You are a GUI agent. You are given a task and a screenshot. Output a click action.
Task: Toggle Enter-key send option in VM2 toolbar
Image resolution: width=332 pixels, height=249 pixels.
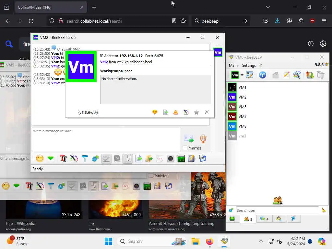tap(128, 159)
